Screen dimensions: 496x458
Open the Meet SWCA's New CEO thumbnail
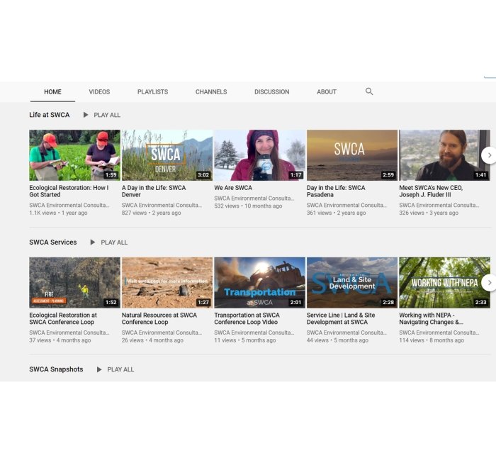(444, 155)
